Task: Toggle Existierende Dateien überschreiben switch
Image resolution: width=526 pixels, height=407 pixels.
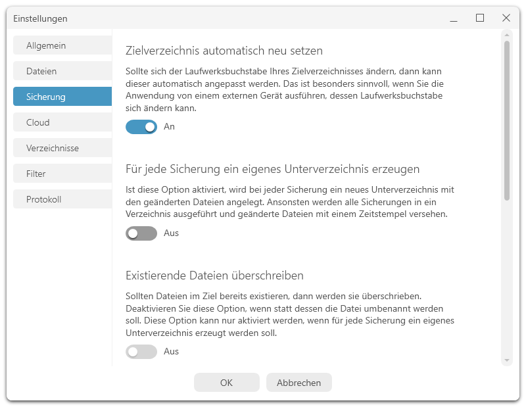Action: [141, 352]
